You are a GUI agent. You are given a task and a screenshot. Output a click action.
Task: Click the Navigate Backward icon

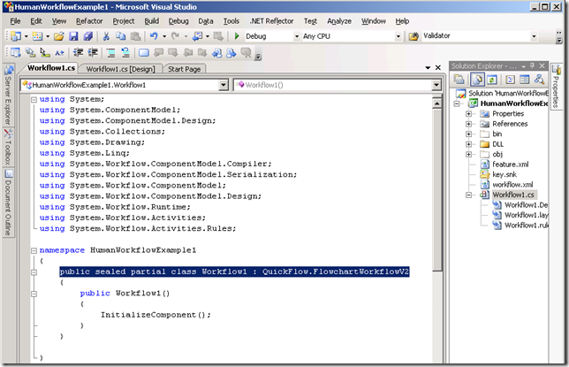[x=198, y=36]
